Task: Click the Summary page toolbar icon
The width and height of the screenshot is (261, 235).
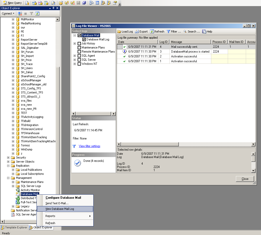Action: pos(97,3)
